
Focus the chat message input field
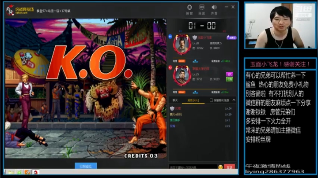(193, 167)
